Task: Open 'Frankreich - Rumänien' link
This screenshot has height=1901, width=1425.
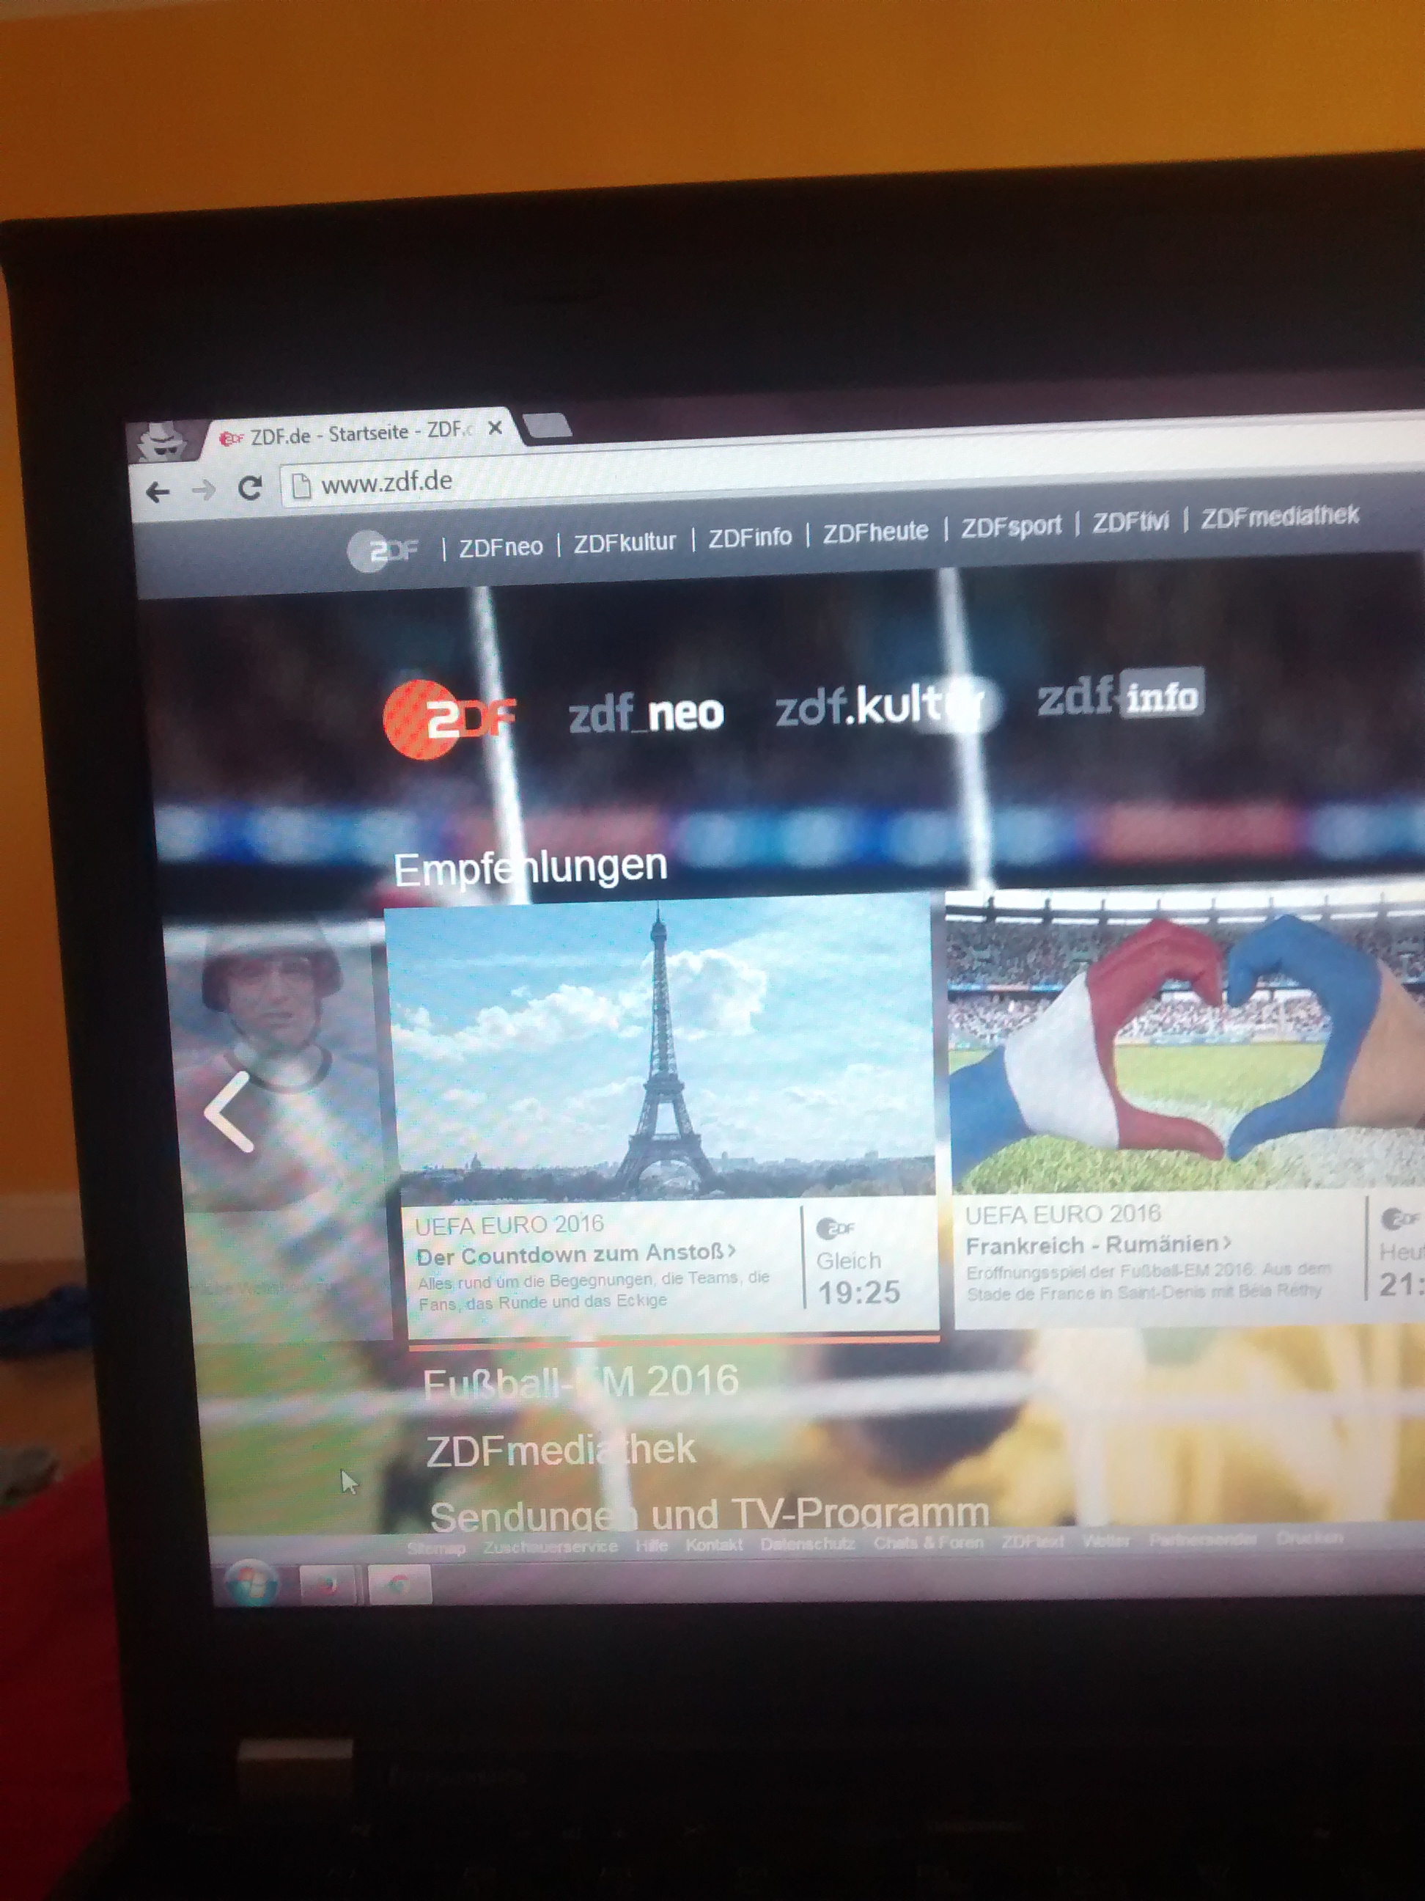Action: click(1099, 1245)
